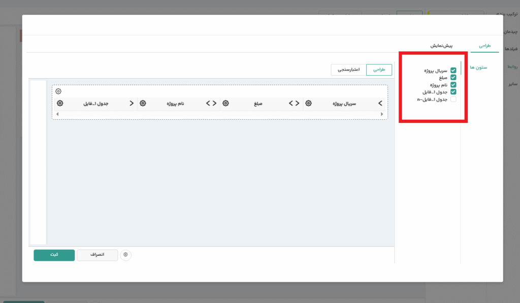Select the top طراحی tab
Image resolution: width=520 pixels, height=303 pixels.
pos(485,46)
